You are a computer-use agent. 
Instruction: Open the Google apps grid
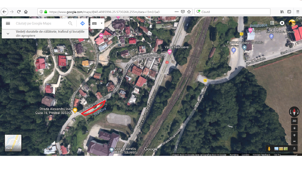pos(273,23)
